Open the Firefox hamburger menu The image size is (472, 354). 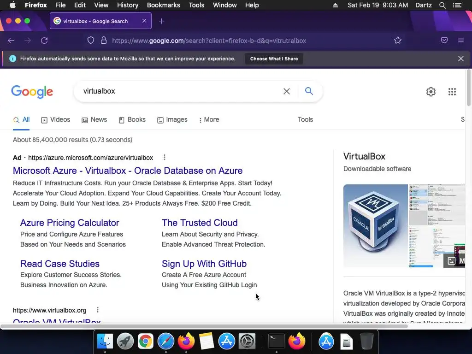click(x=461, y=41)
